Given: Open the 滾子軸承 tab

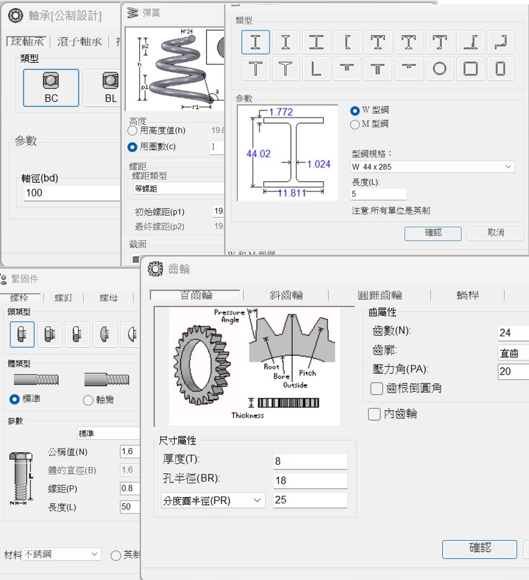Looking at the screenshot, I should [79, 42].
